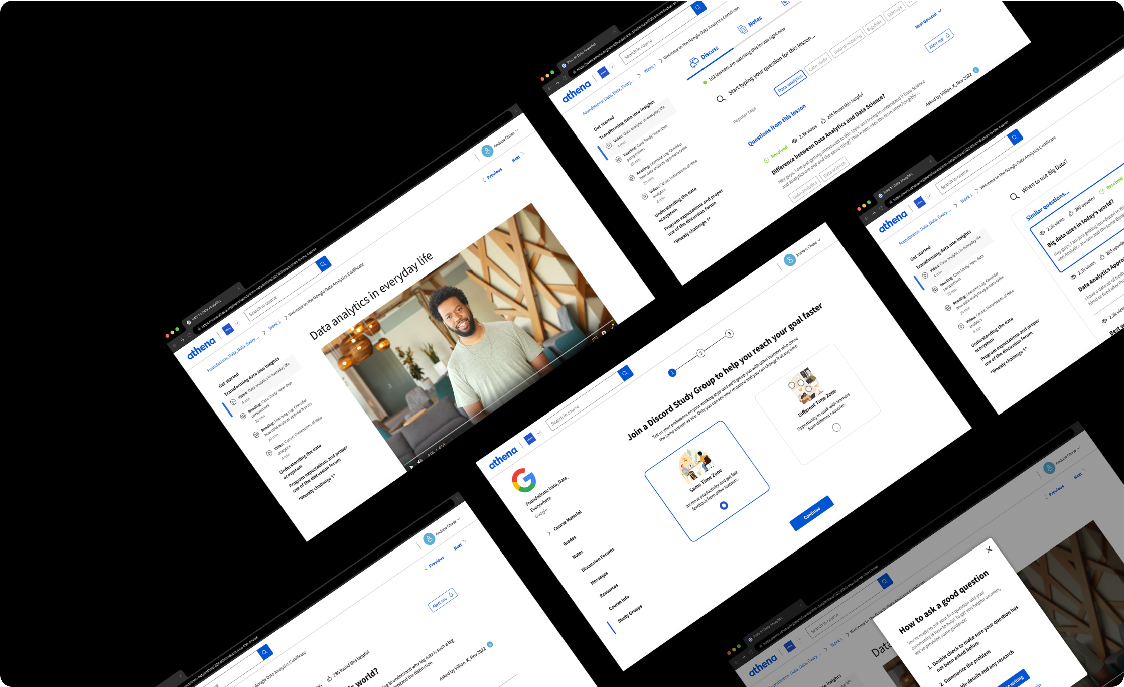Open the course switcher chevron beside the athena logo in the video window

point(237,323)
